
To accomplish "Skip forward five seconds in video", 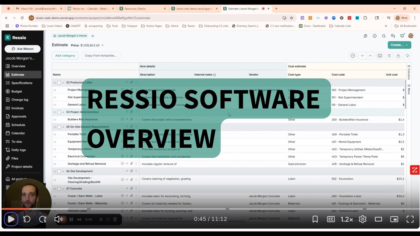I will [43, 219].
